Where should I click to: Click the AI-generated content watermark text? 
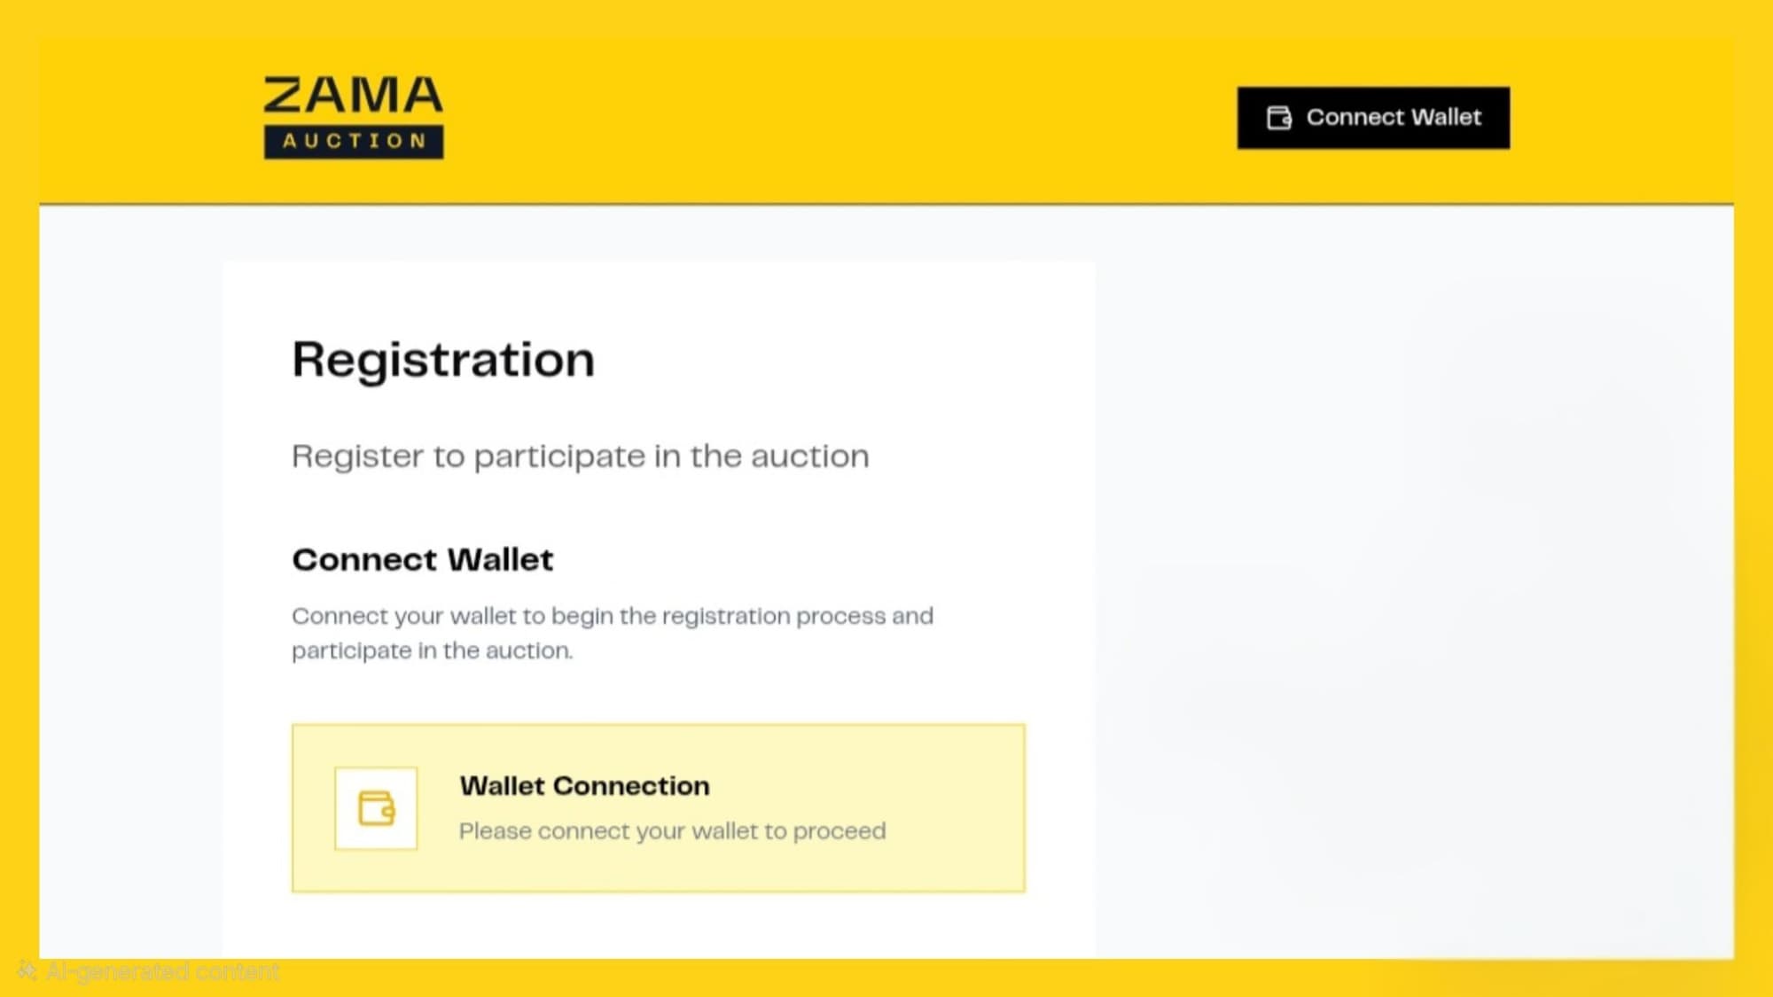pos(162,972)
